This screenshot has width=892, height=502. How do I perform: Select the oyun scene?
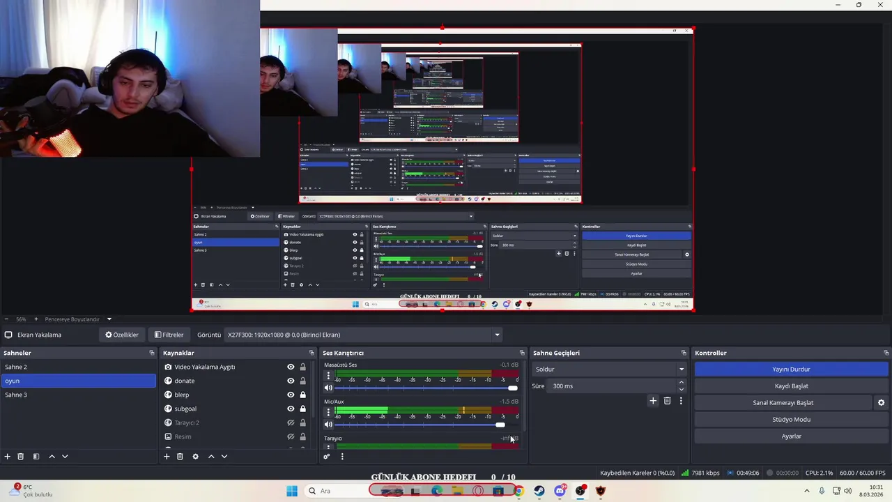pyautogui.click(x=78, y=381)
